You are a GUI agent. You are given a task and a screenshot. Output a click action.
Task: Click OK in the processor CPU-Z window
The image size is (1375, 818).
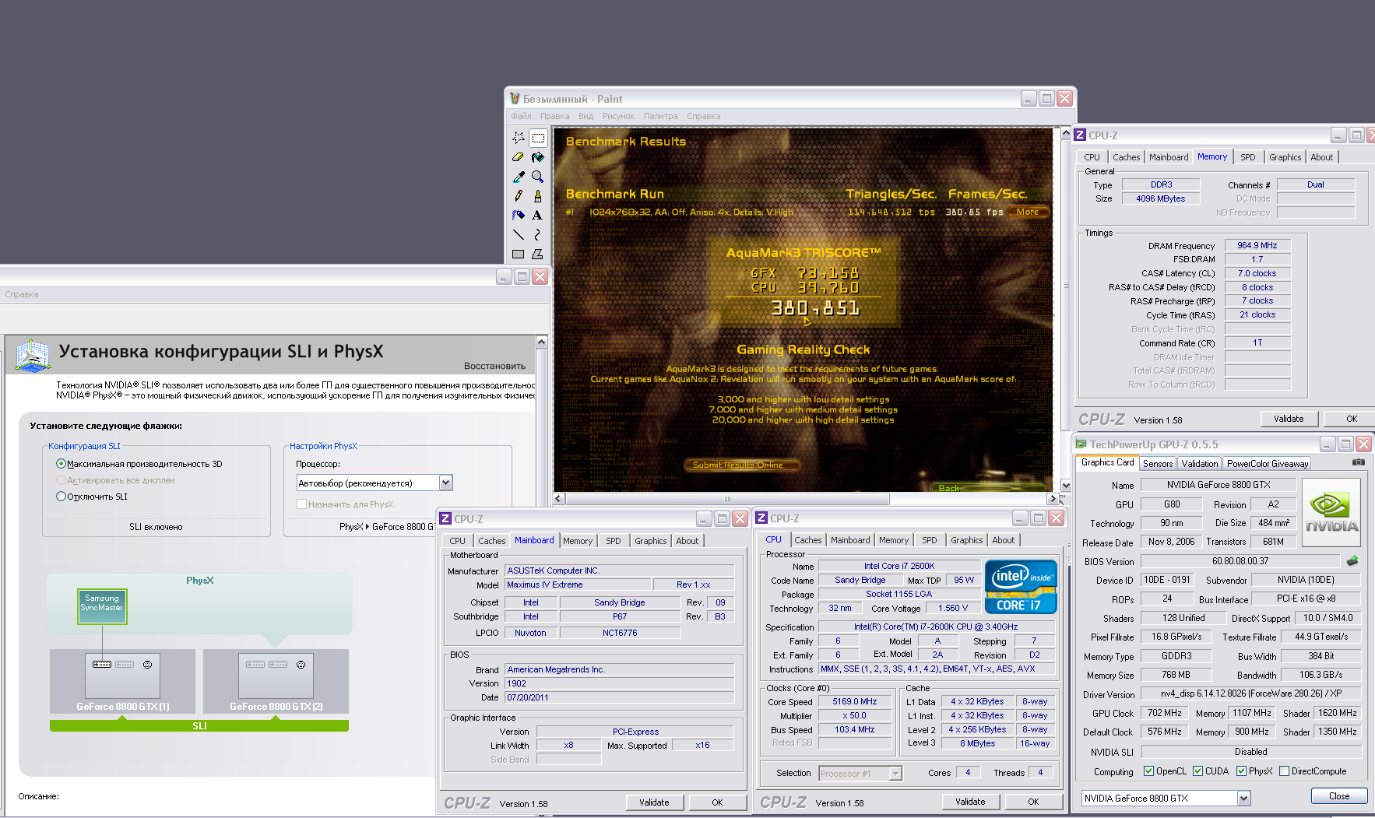(1033, 802)
